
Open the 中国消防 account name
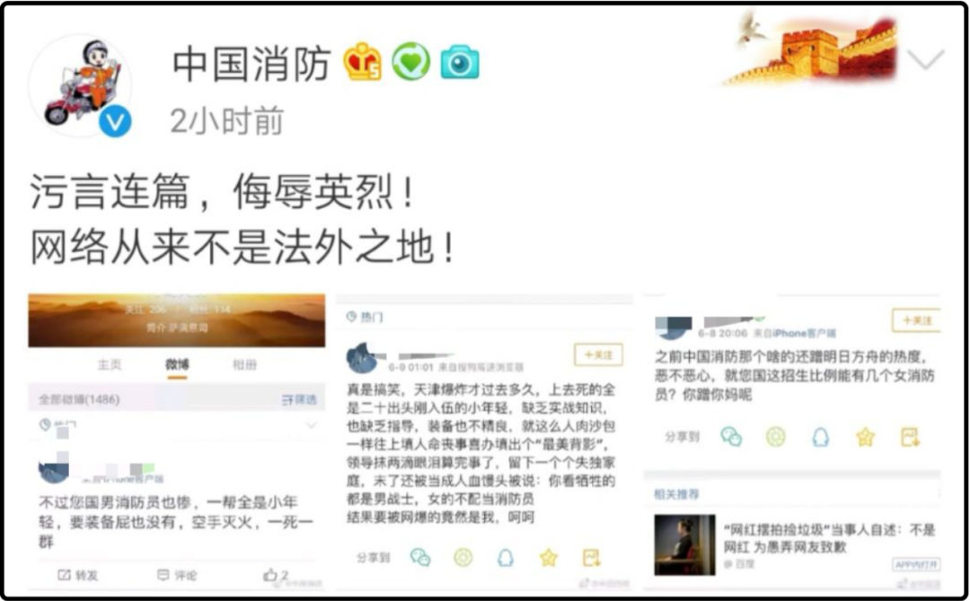pos(251,64)
